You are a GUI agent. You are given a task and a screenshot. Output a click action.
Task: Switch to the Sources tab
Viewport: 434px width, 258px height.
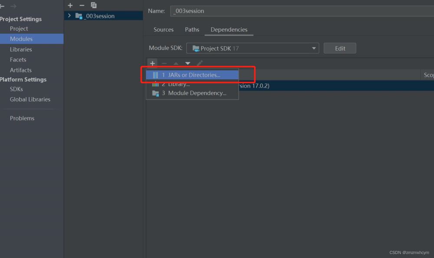coord(163,29)
